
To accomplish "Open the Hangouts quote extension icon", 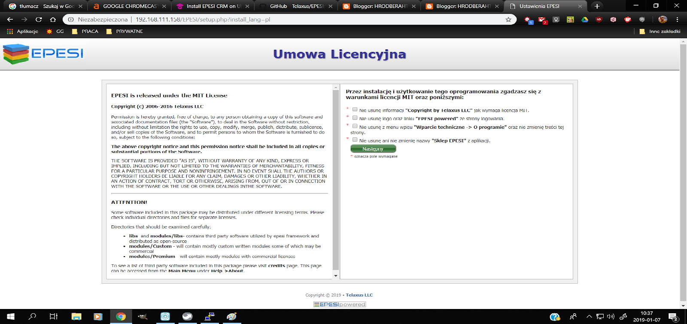I will pos(642,19).
